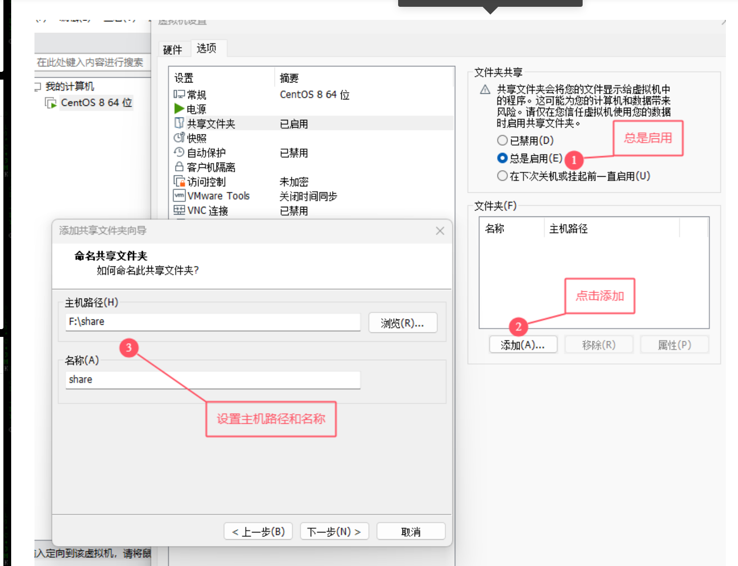Select the Guest Isolation (客户机隔离) lock icon

(179, 167)
